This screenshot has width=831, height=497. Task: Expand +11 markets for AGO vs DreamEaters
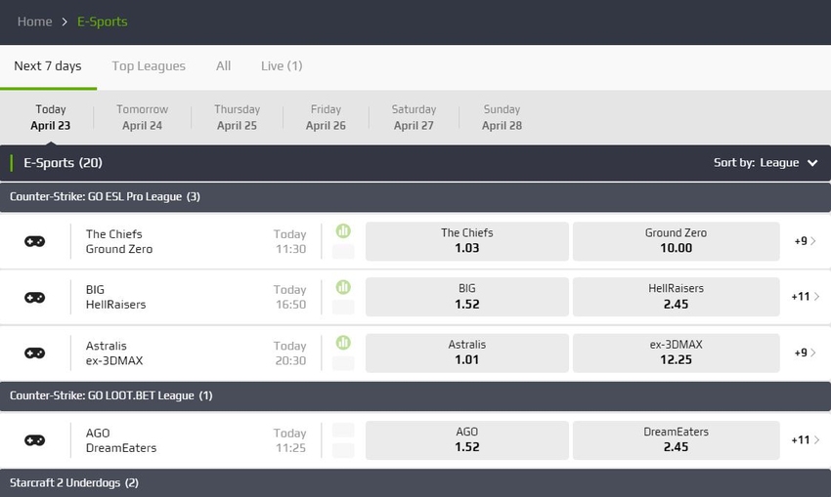tap(805, 439)
